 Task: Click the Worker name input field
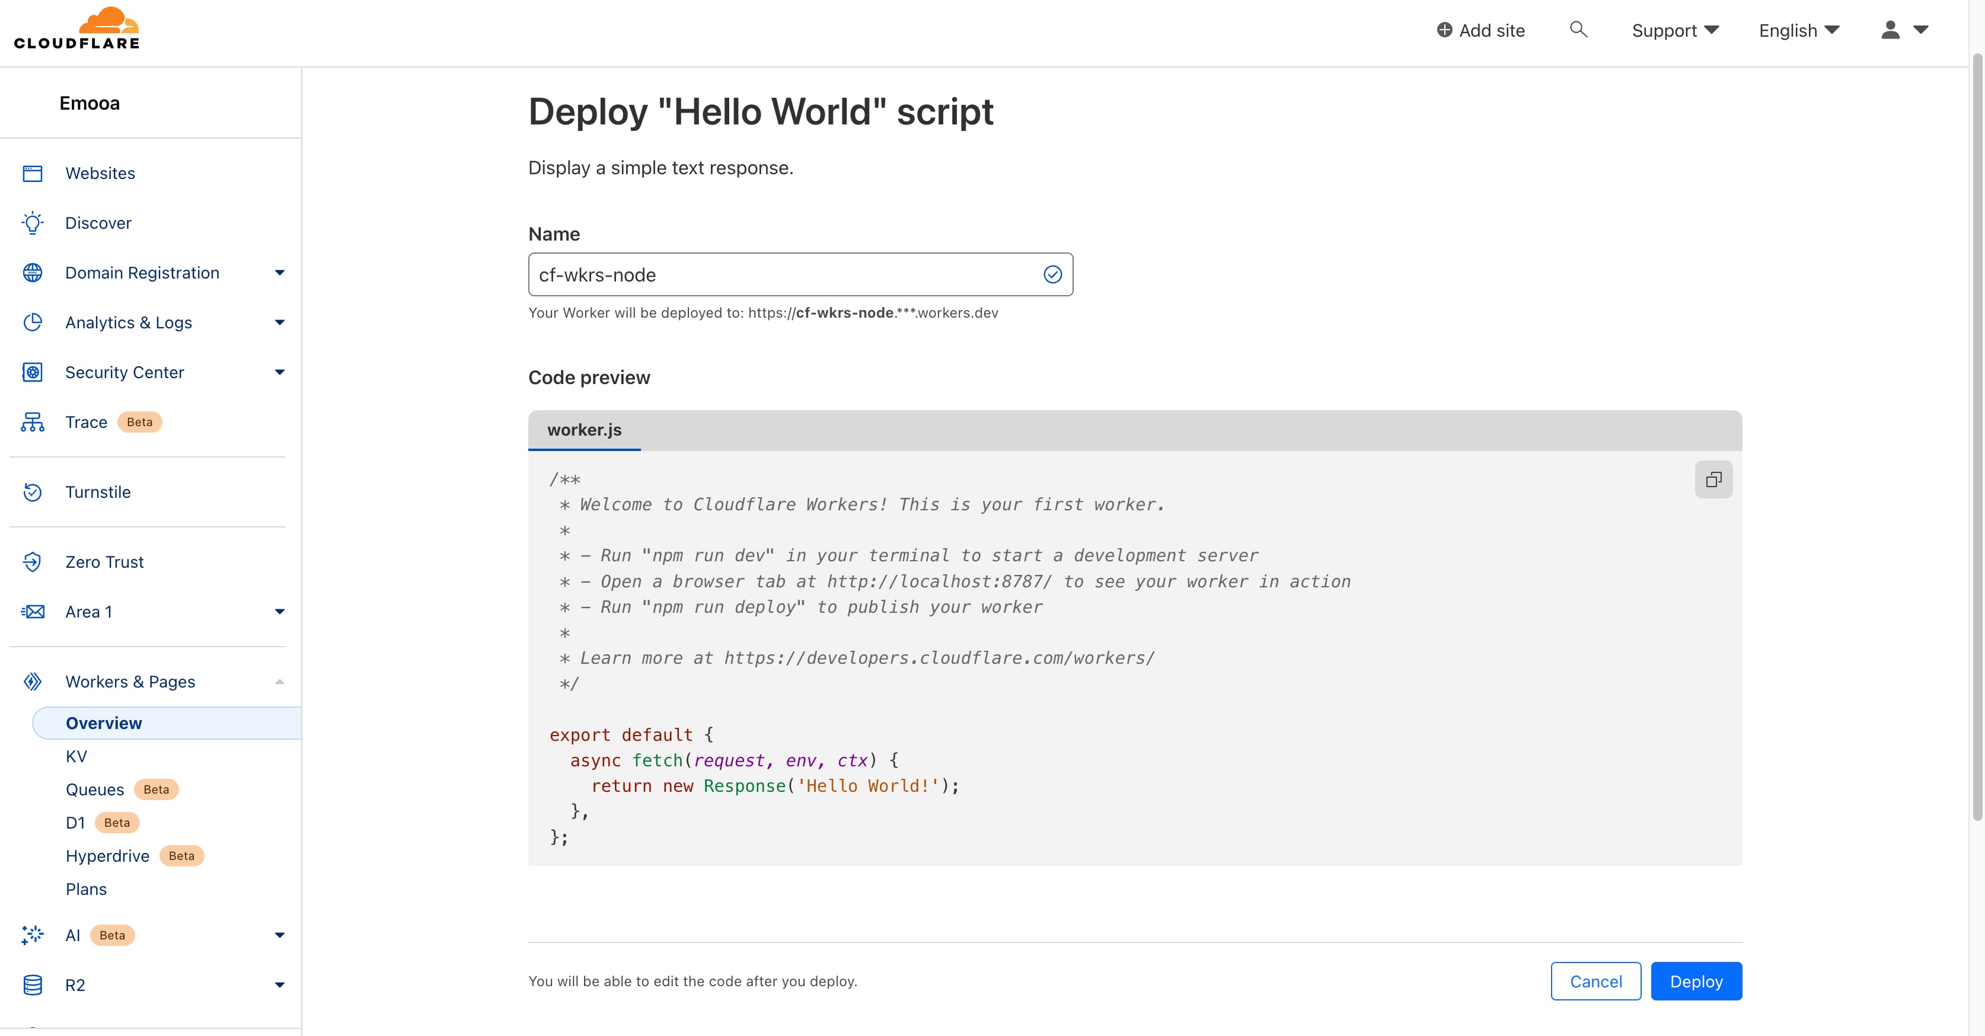(800, 275)
